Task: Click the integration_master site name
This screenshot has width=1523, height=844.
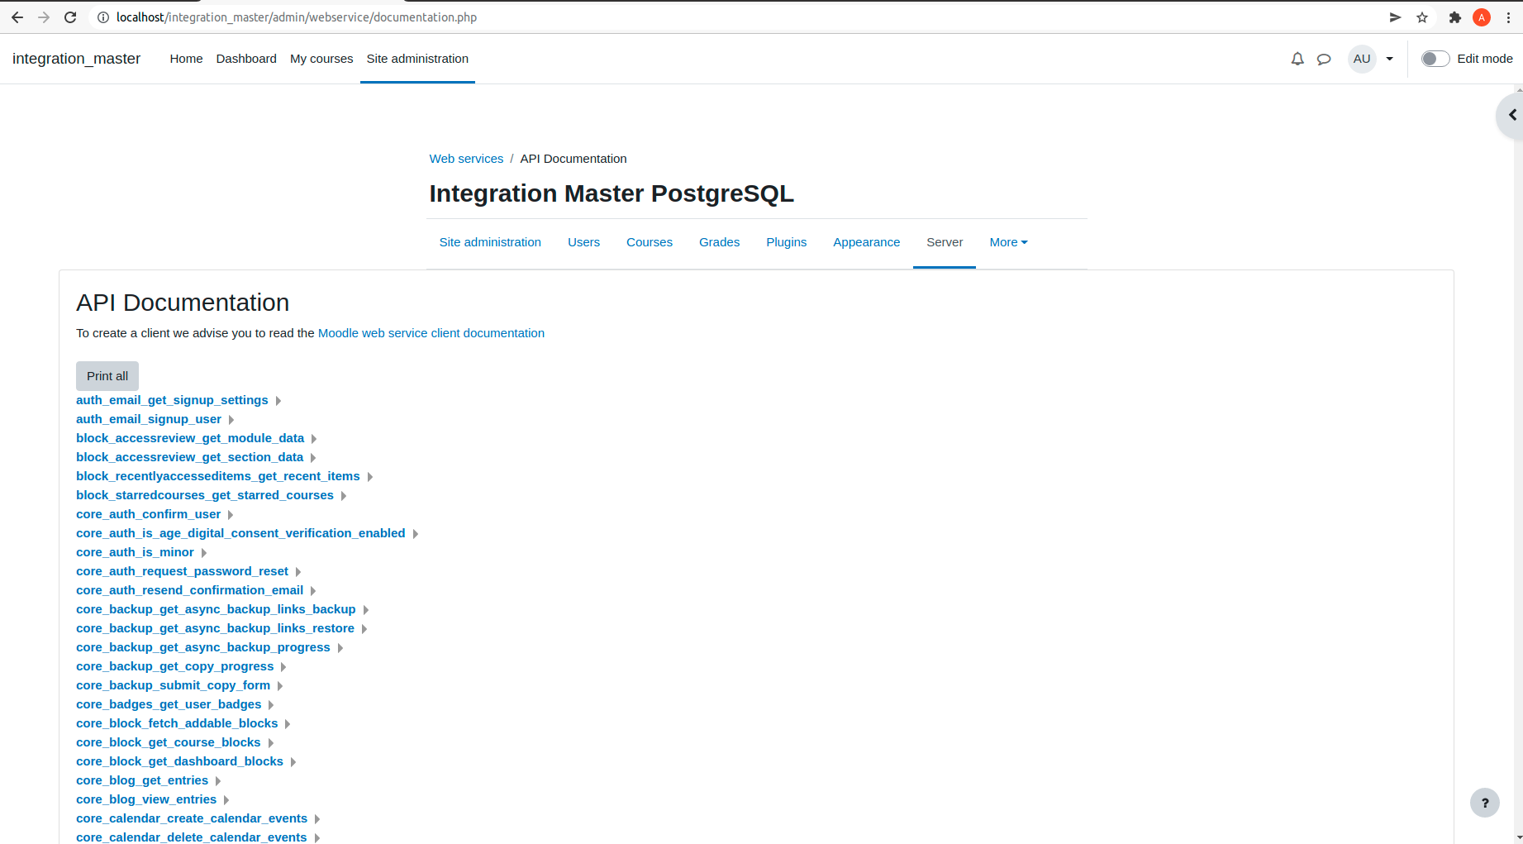Action: click(76, 59)
